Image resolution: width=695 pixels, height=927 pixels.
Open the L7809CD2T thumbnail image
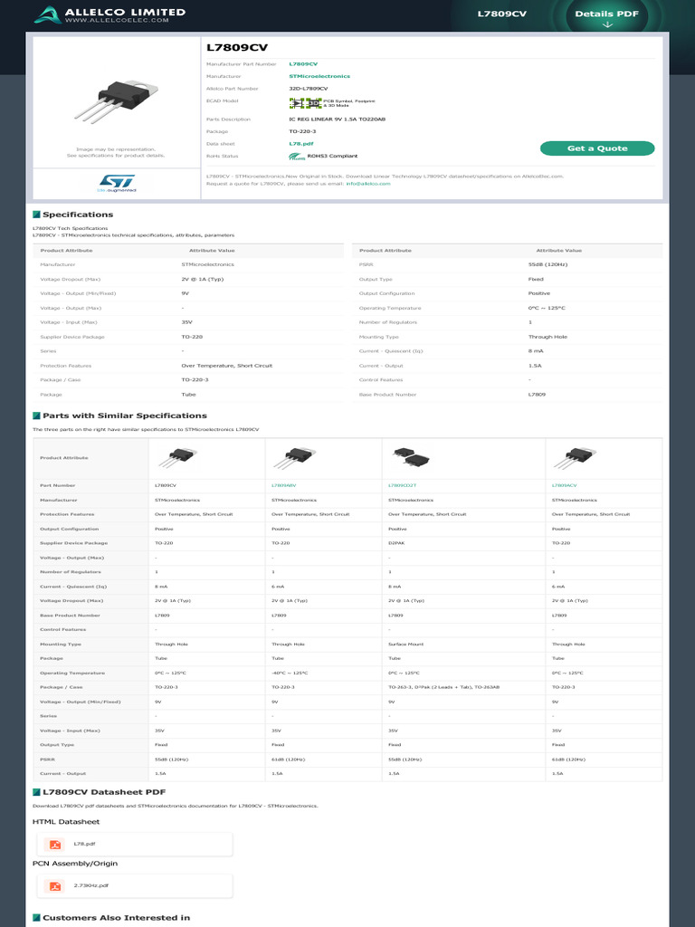(412, 457)
